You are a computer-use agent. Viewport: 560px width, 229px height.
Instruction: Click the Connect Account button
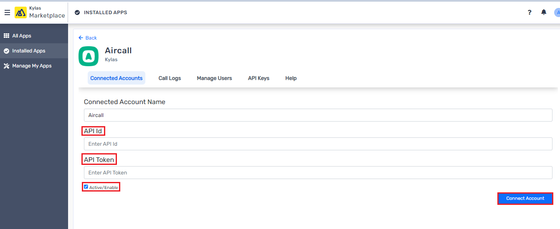[525, 199]
